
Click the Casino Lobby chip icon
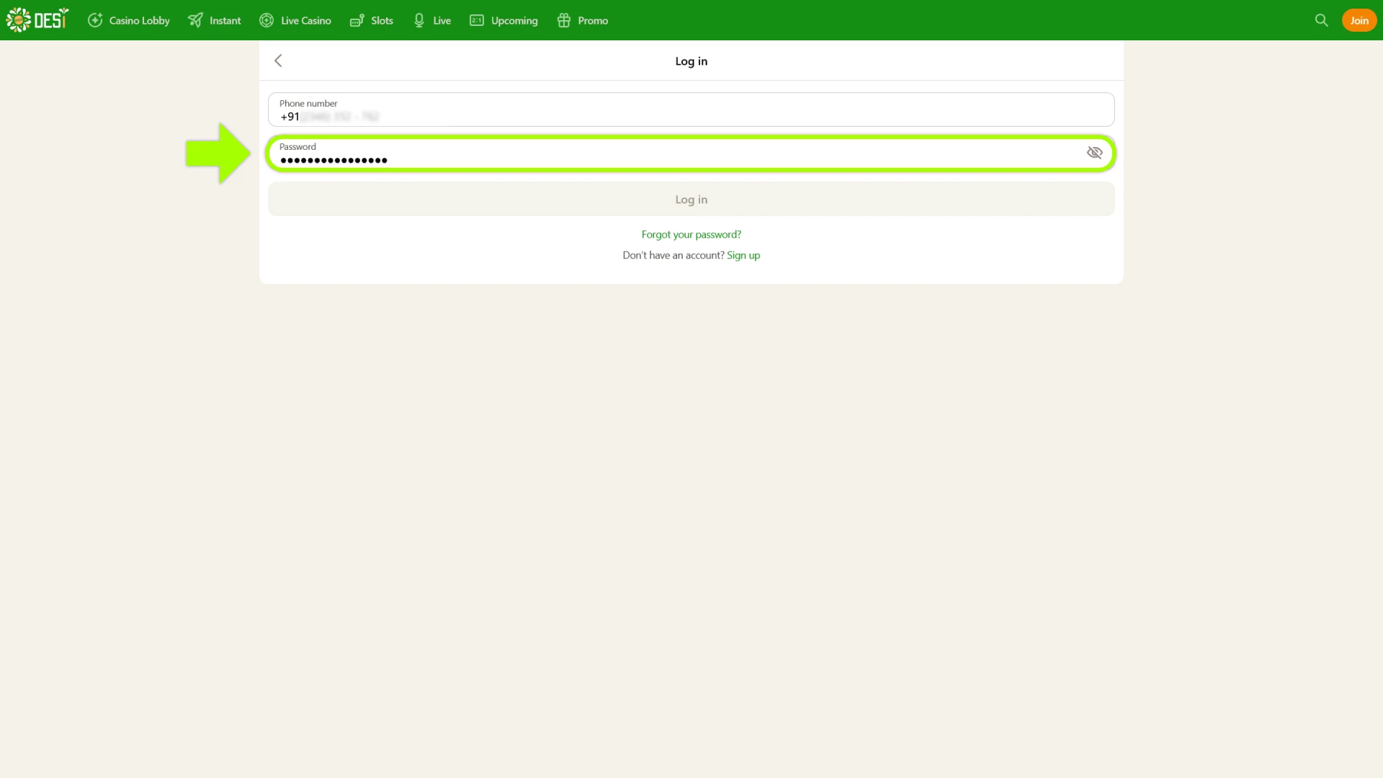[x=95, y=20]
